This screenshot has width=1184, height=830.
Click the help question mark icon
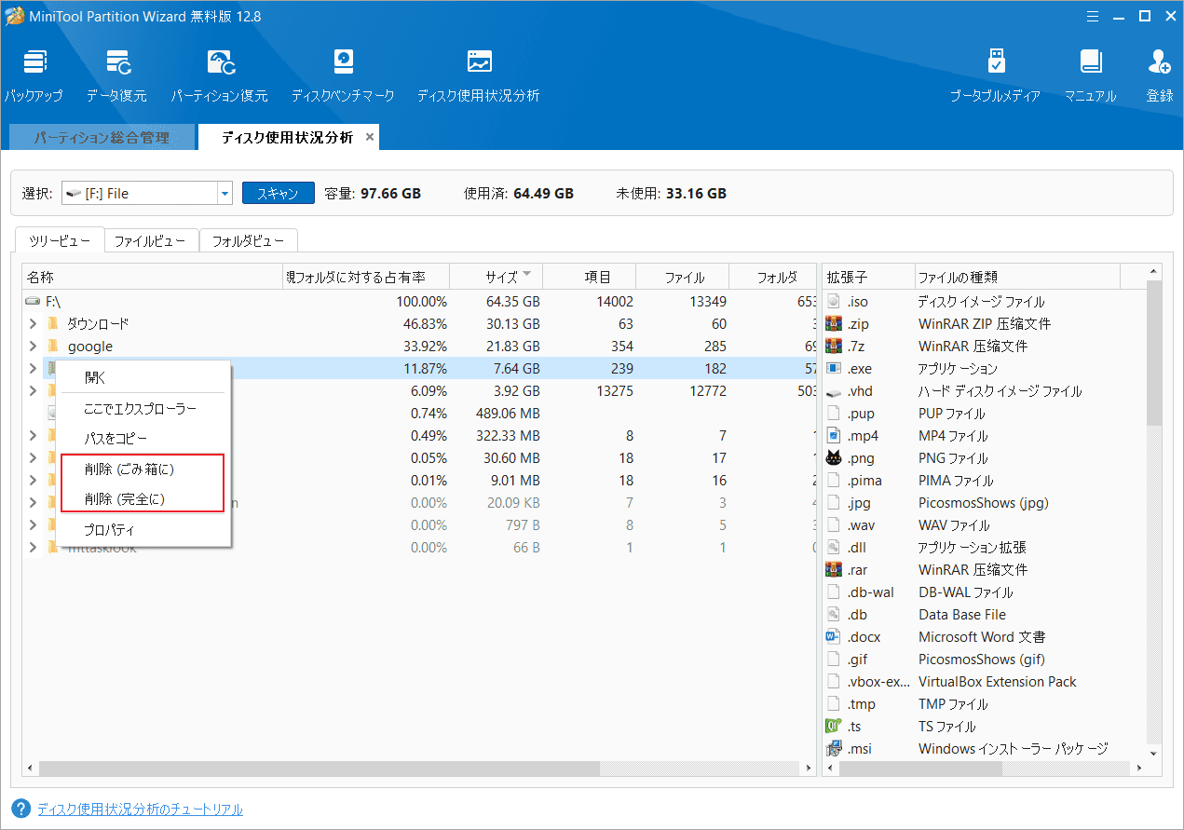pyautogui.click(x=20, y=809)
